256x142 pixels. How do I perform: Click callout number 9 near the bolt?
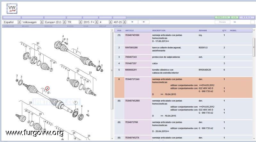pos(88,111)
